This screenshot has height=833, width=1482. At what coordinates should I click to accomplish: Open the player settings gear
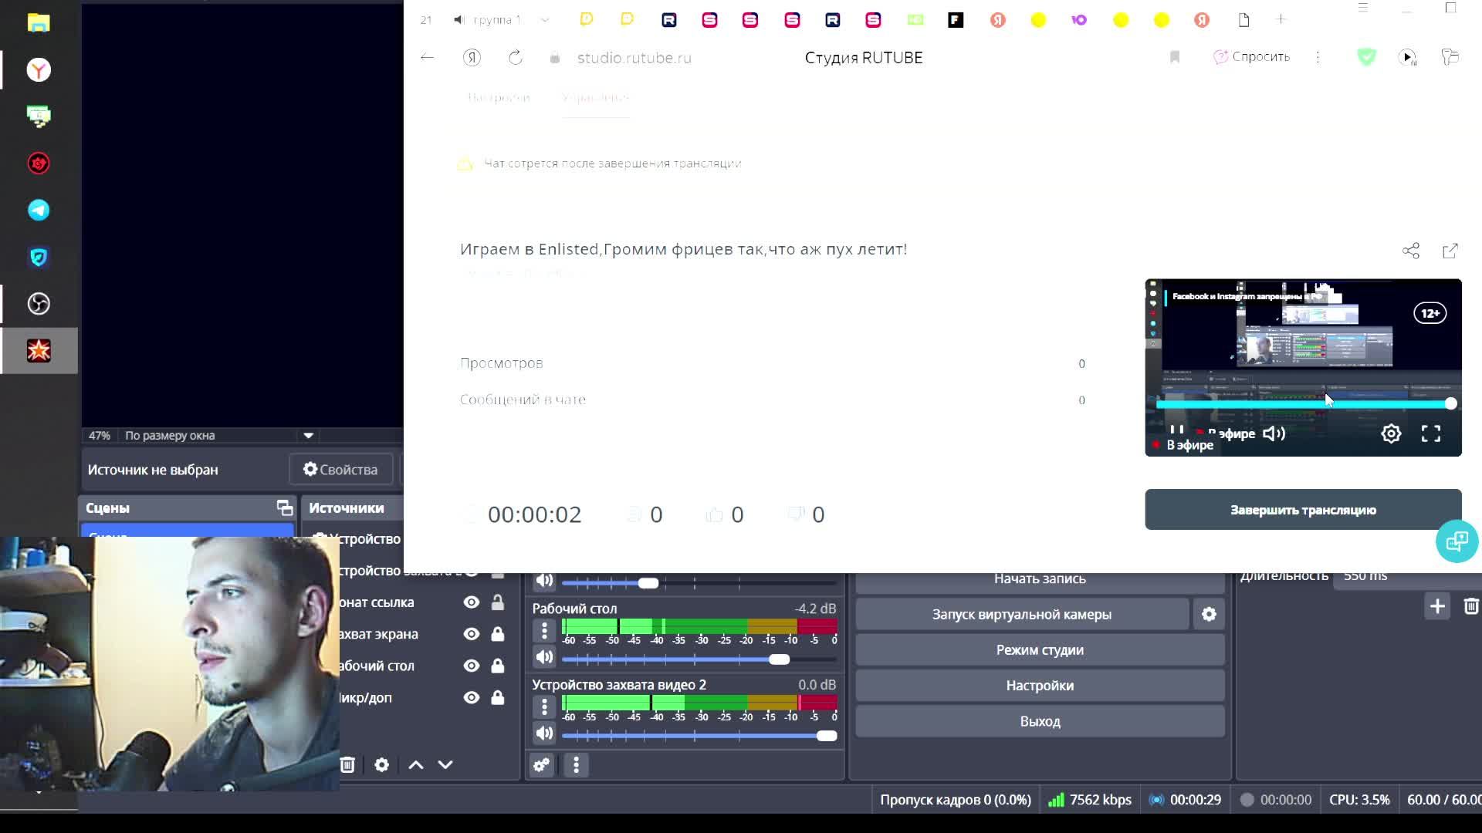[x=1391, y=433]
